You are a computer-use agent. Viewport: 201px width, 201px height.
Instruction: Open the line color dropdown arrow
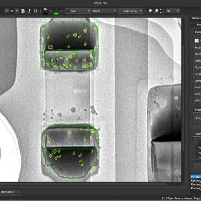coord(62,11)
